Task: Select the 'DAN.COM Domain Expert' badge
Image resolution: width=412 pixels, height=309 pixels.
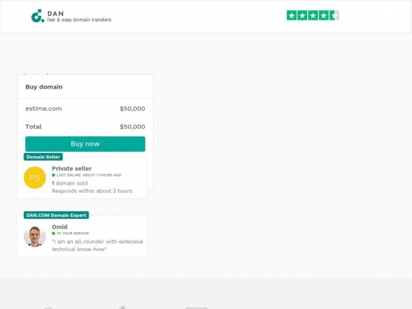Action: [x=56, y=215]
